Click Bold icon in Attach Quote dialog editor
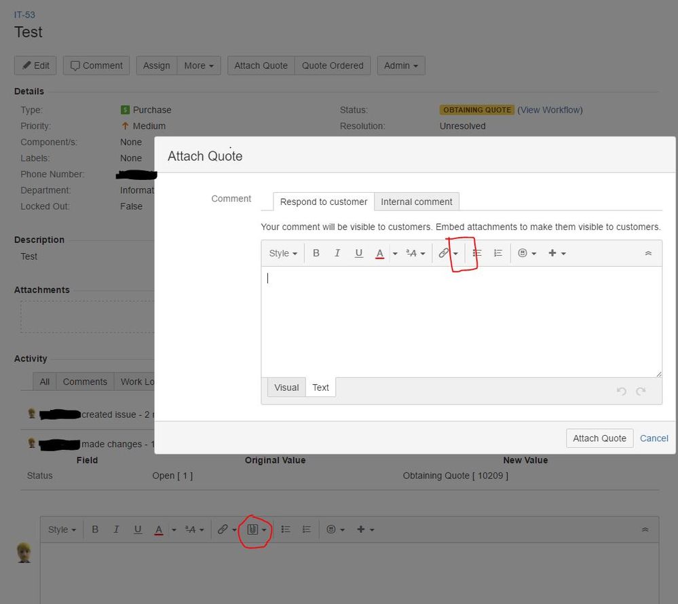678x604 pixels. point(316,253)
